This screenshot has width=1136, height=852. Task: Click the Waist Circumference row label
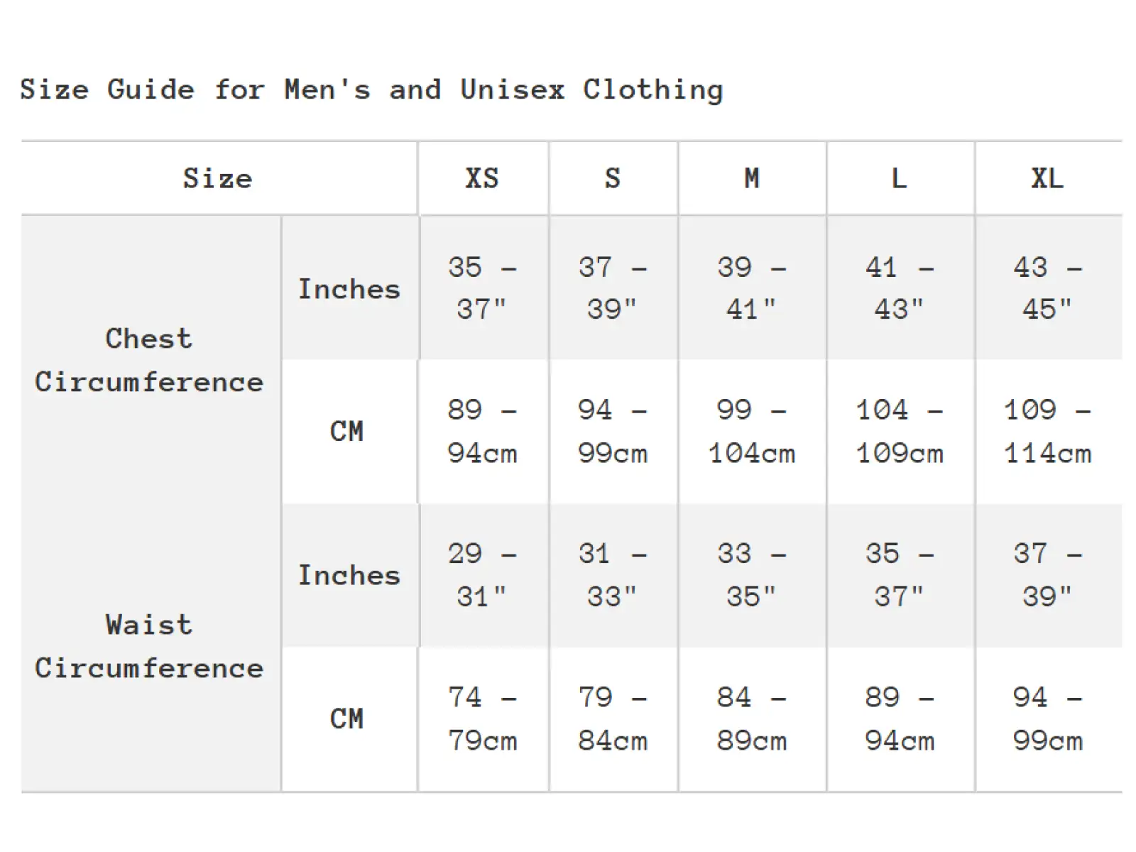point(149,647)
